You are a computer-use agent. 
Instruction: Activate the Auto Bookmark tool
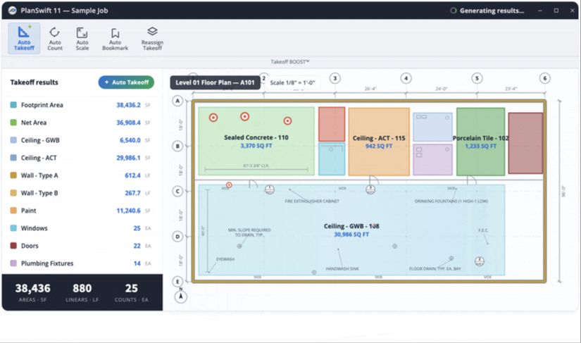pos(115,38)
